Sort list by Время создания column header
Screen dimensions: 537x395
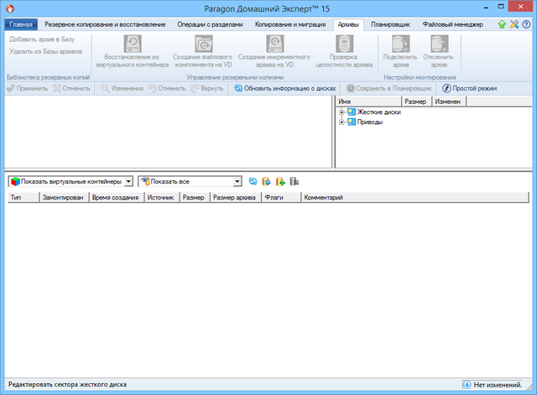click(115, 198)
